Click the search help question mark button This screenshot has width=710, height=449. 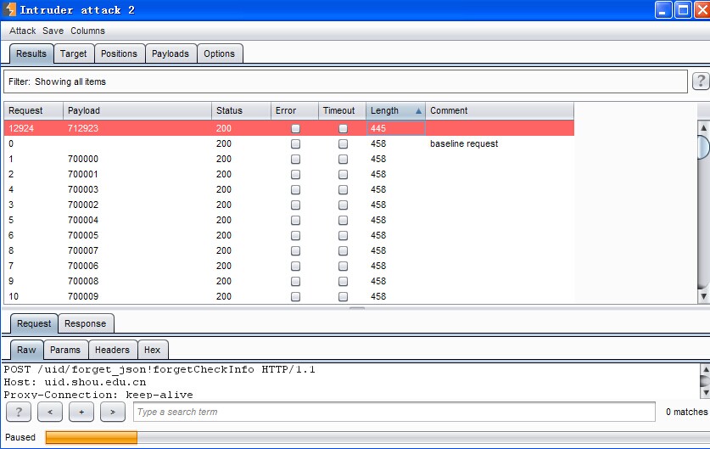19,412
